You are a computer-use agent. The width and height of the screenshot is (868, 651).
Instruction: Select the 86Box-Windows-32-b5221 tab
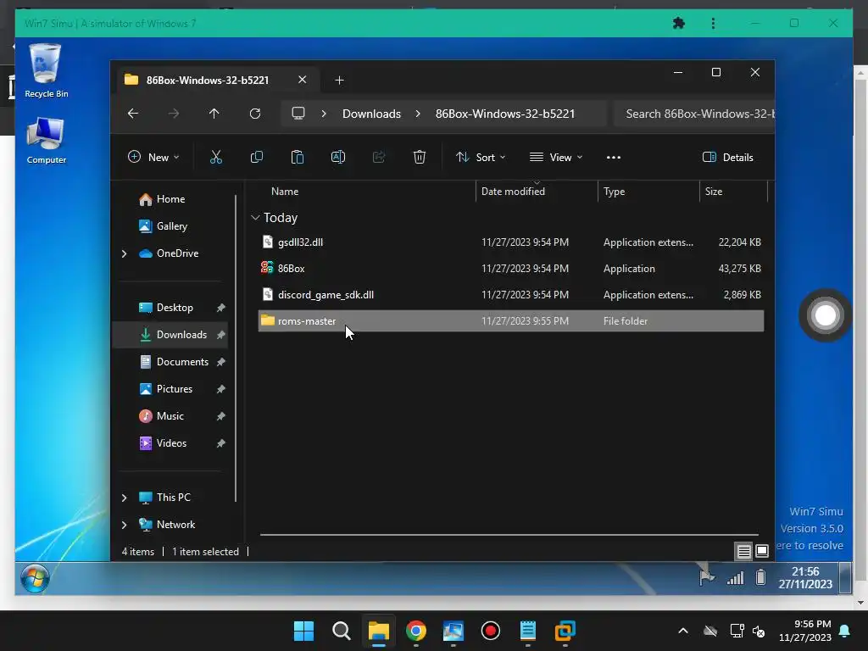click(207, 81)
